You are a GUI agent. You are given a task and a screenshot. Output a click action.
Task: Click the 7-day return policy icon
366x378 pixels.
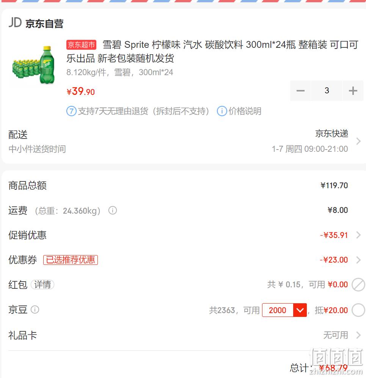(x=71, y=111)
